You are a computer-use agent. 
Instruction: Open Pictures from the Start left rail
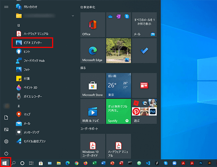pos(6,130)
